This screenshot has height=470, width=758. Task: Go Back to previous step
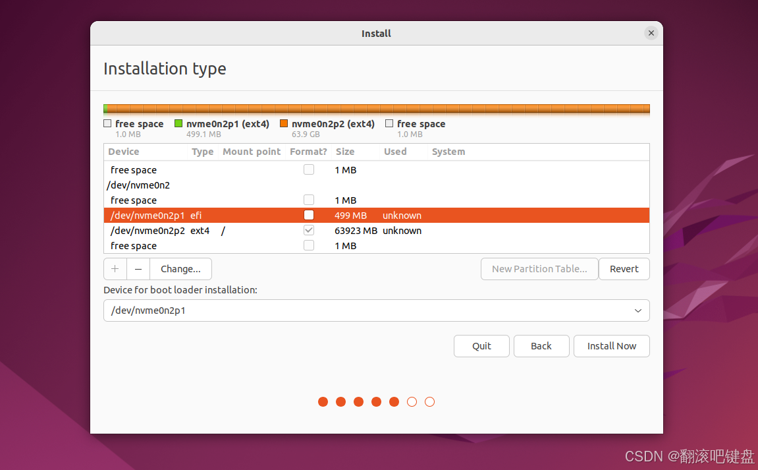point(541,346)
